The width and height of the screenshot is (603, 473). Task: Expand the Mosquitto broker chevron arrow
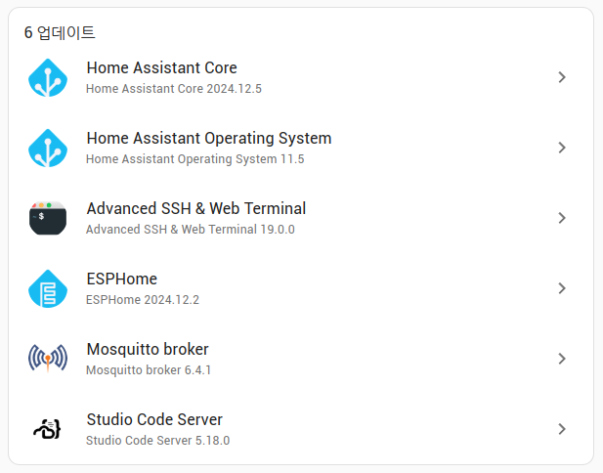(562, 359)
